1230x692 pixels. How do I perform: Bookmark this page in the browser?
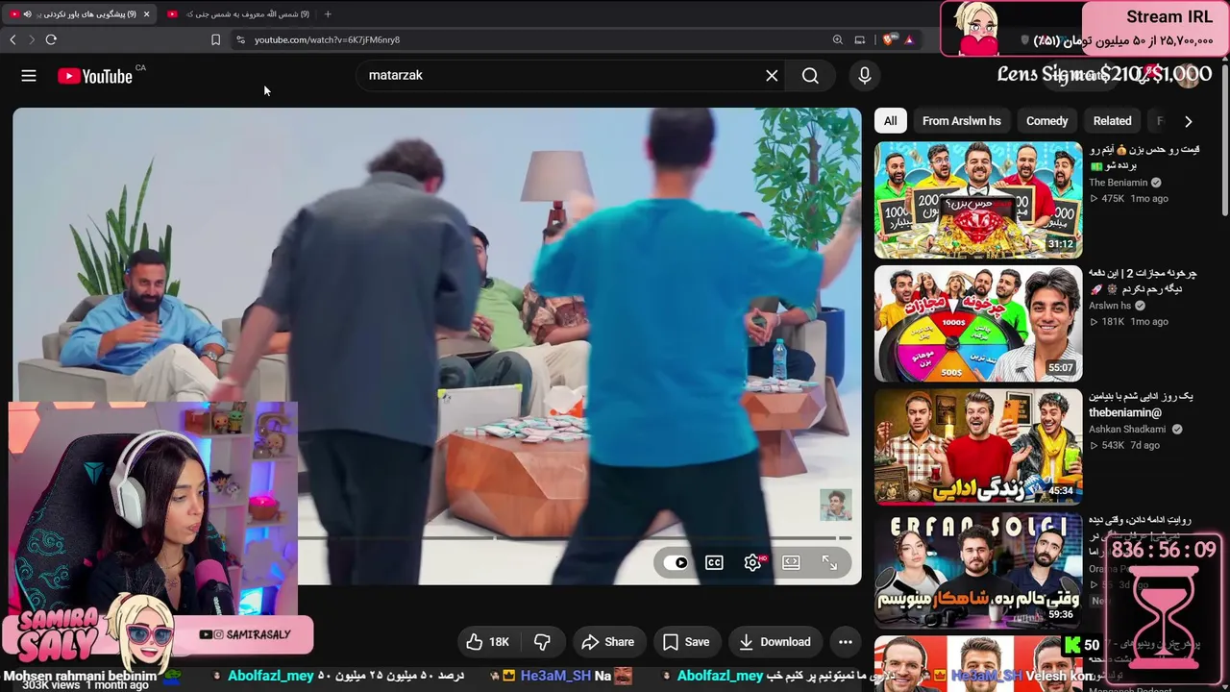tap(215, 39)
